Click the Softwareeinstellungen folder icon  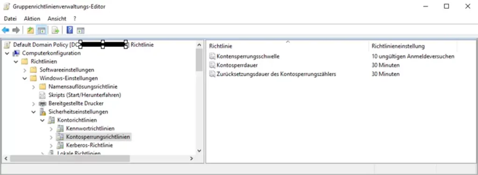[x=34, y=70]
